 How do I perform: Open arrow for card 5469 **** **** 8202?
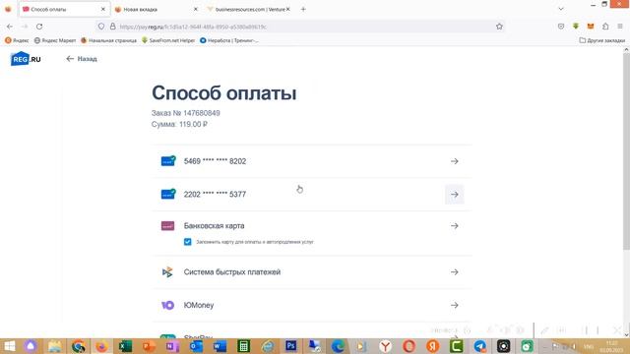(x=455, y=161)
